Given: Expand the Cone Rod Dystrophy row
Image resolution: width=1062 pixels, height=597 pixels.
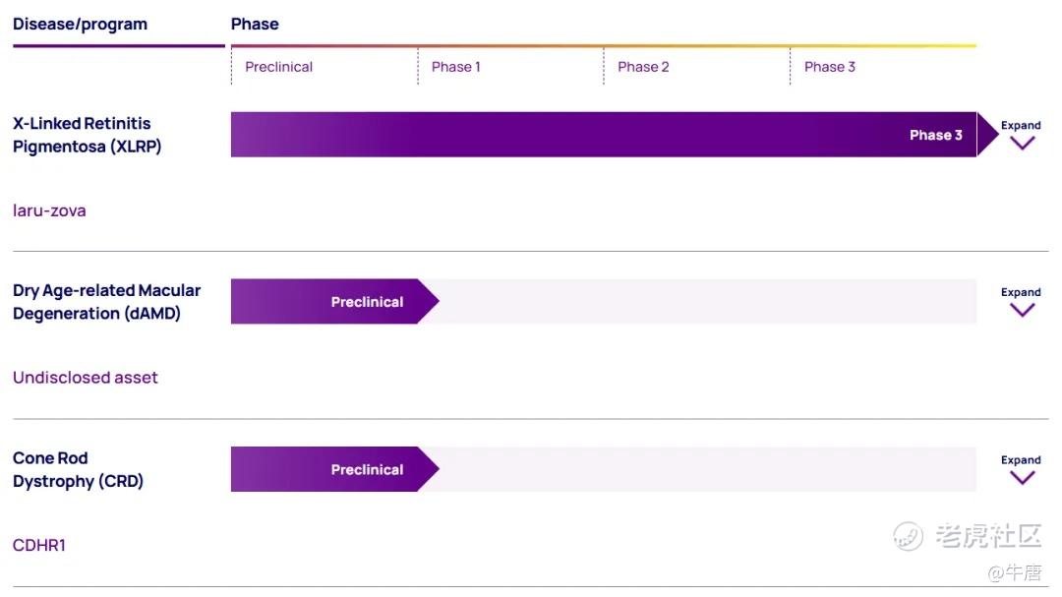Looking at the screenshot, I should [1021, 470].
